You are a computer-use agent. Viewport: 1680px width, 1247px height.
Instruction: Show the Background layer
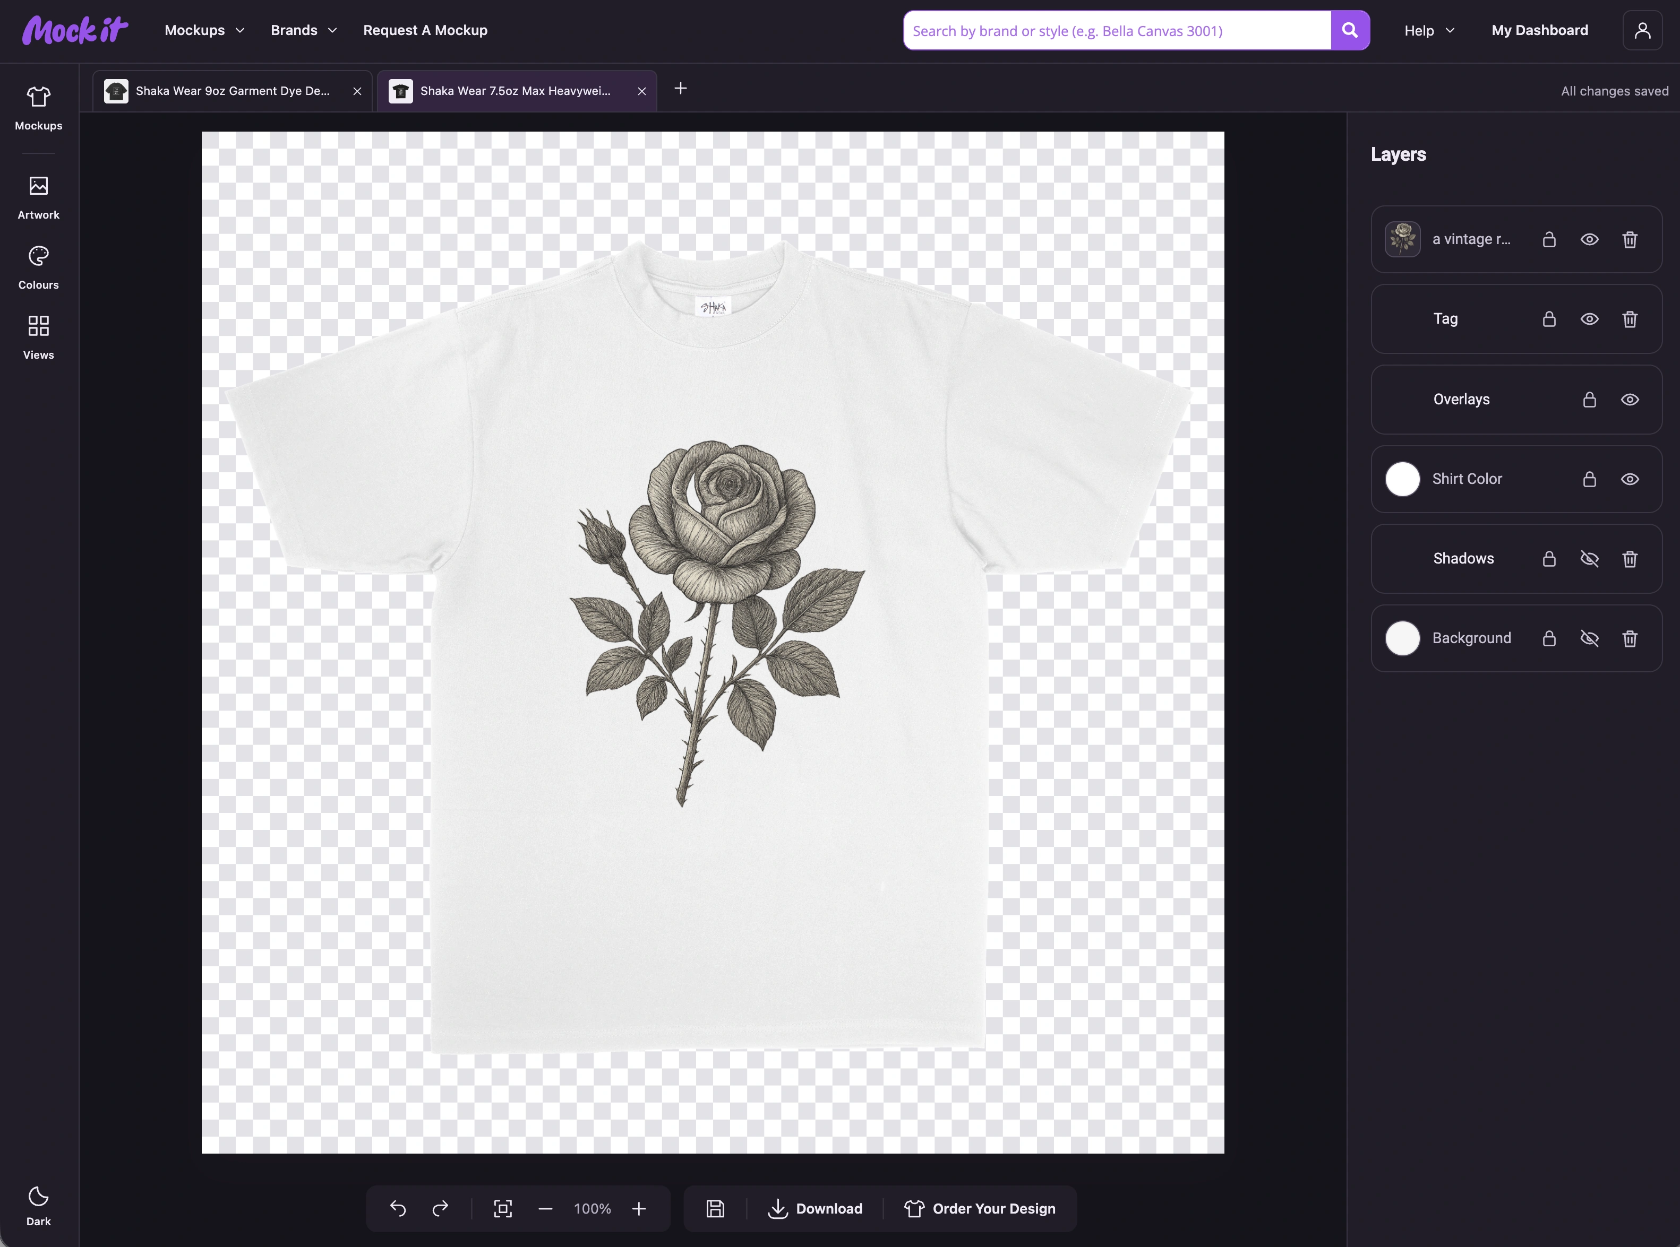tap(1589, 638)
